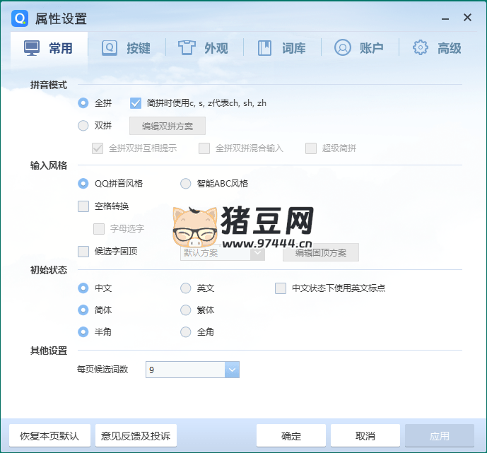This screenshot has height=453, width=487.
Task: Click the book icon for 词库
Action: (x=264, y=48)
